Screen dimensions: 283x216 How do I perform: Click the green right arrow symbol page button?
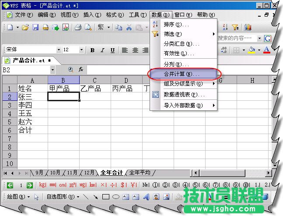tap(30, 185)
